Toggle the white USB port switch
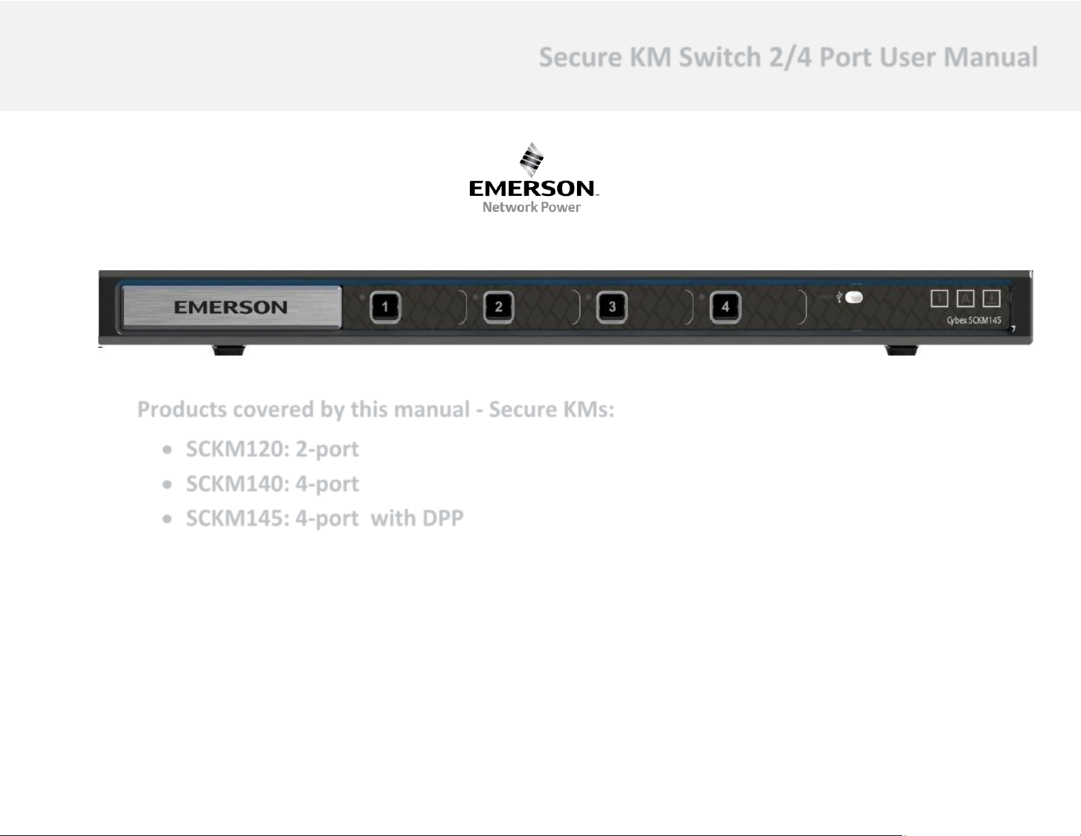The height and width of the screenshot is (836, 1081). click(853, 298)
